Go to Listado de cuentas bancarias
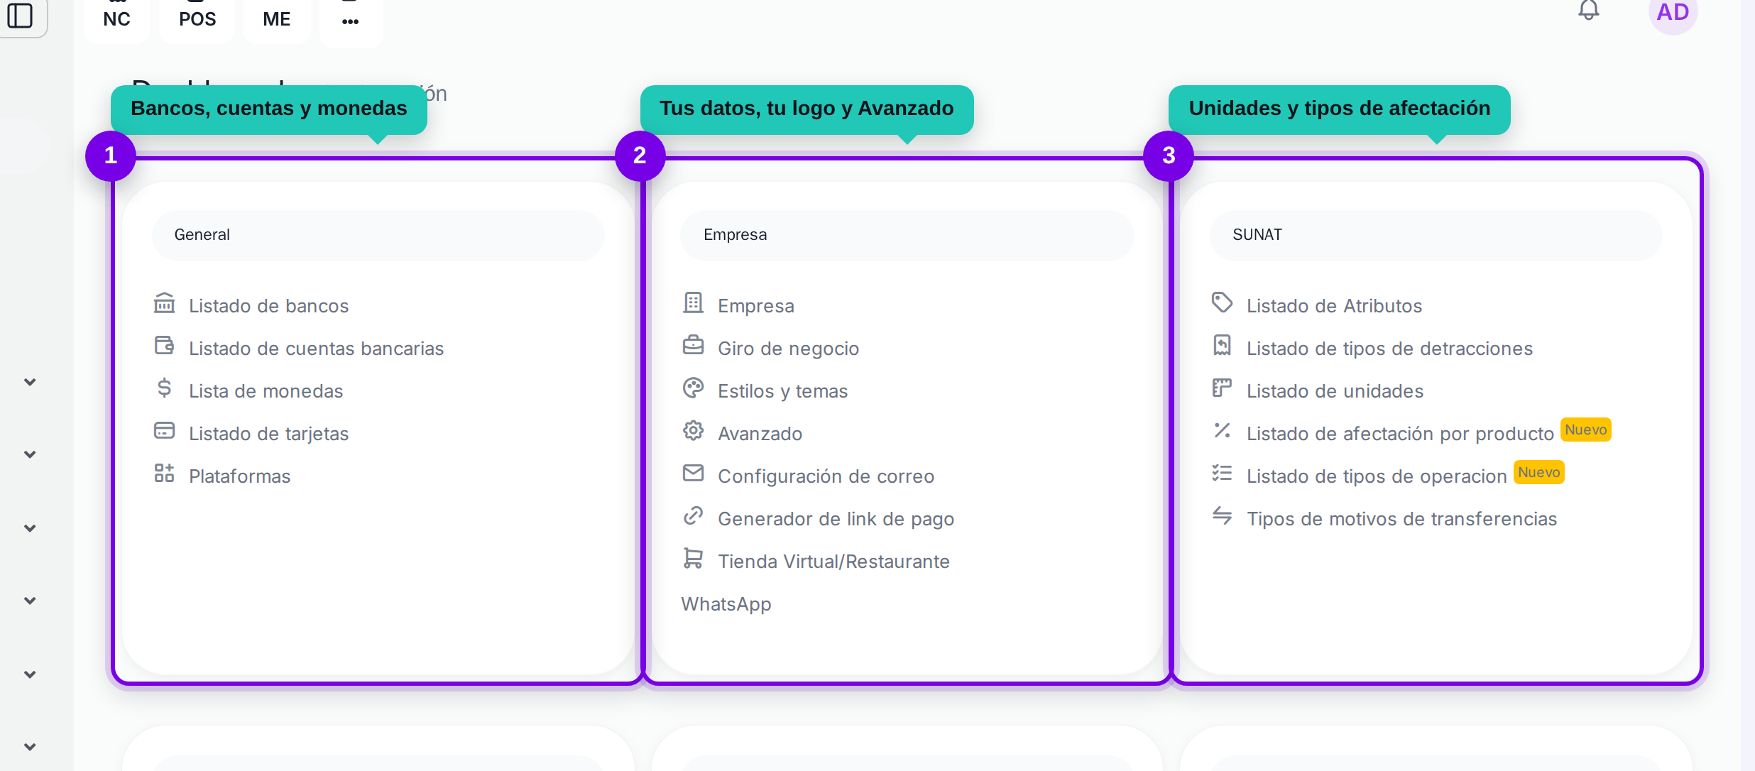Screen dimensions: 1755x771 coord(316,349)
